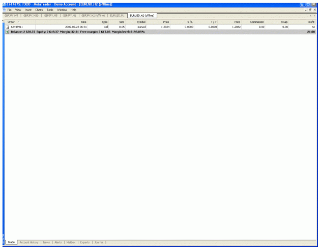Switch to the GBPJPY,H2 (offline) chart tab

(93, 16)
